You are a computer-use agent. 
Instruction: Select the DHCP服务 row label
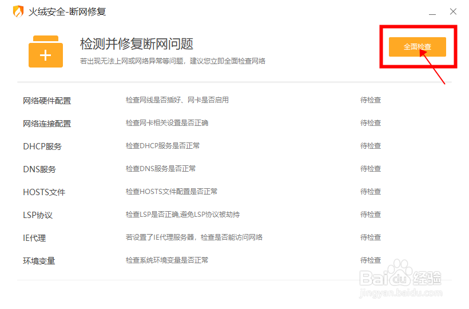pos(42,146)
